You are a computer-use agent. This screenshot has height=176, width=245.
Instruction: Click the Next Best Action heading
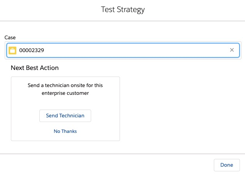(35, 68)
